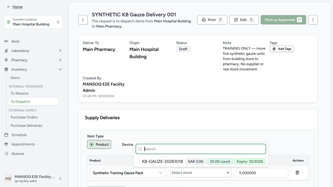Screen dimensions: 333x187
Task: Open Beds in the sidebar
Action: click(x=15, y=41)
